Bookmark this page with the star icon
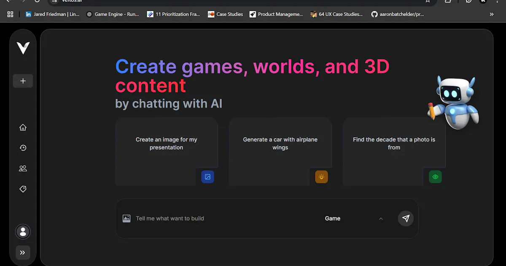506x266 pixels. 428,1
